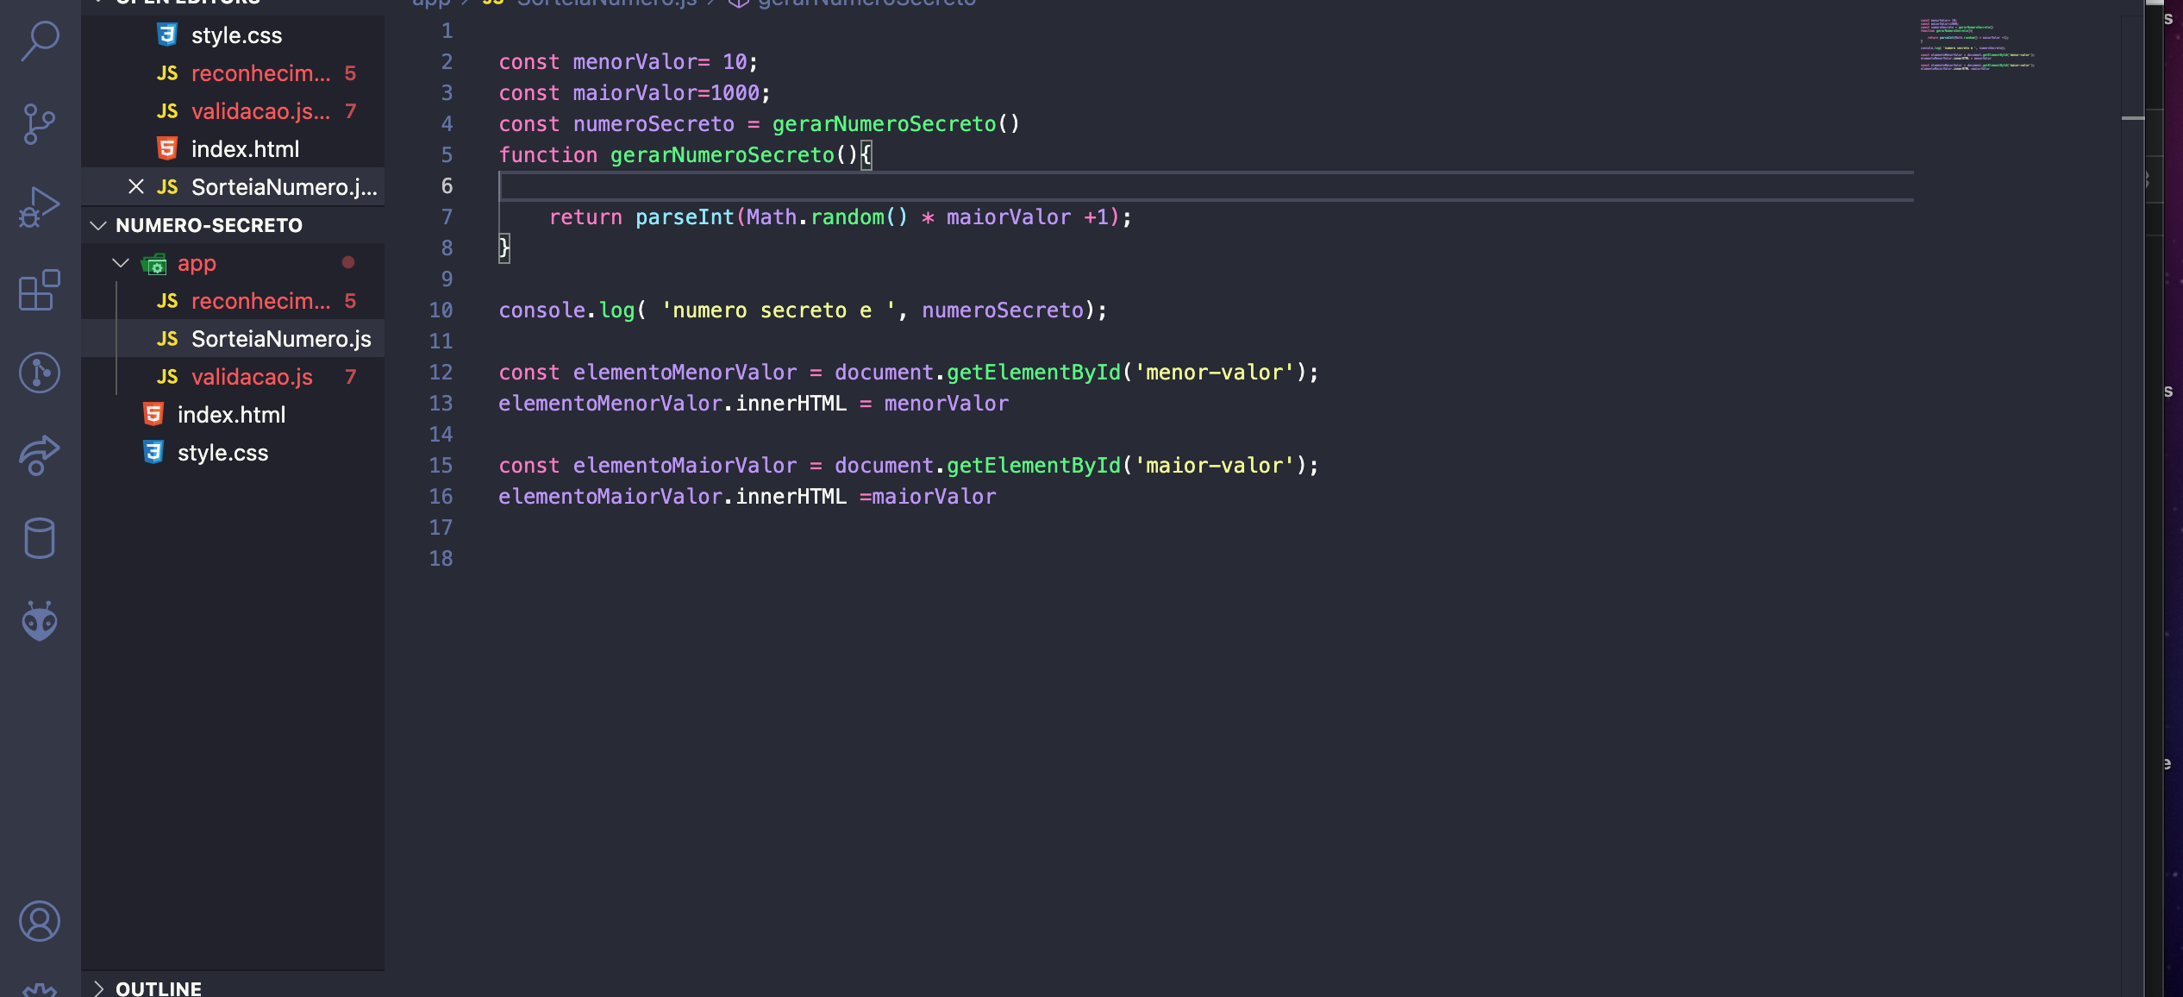Viewport: 2183px width, 997px height.
Task: Open reconhecim... file under app folder
Action: click(233, 301)
